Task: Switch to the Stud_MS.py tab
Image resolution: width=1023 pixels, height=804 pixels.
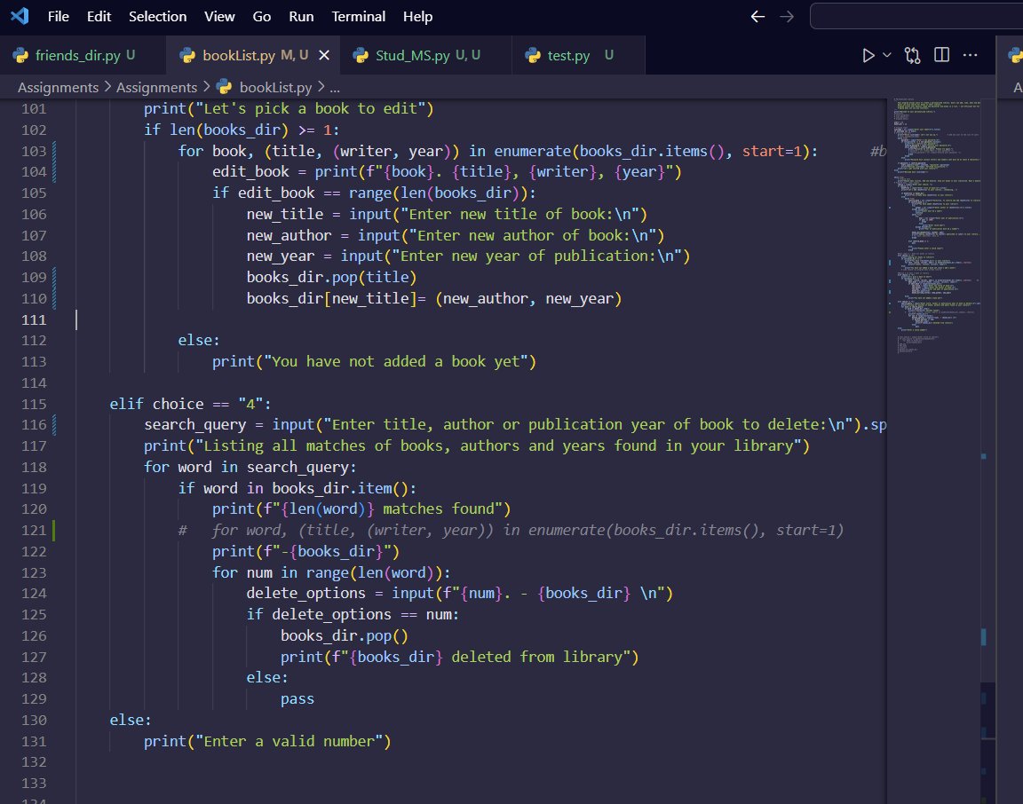Action: pos(427,55)
